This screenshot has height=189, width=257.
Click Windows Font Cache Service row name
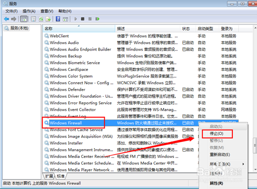coord(76,130)
